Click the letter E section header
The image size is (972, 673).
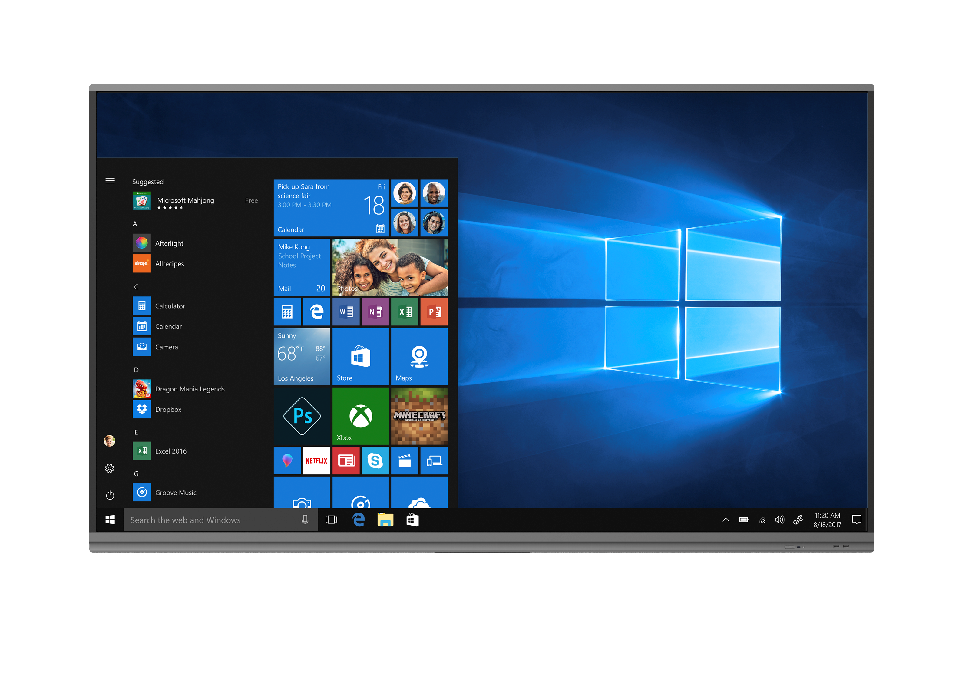coord(136,432)
